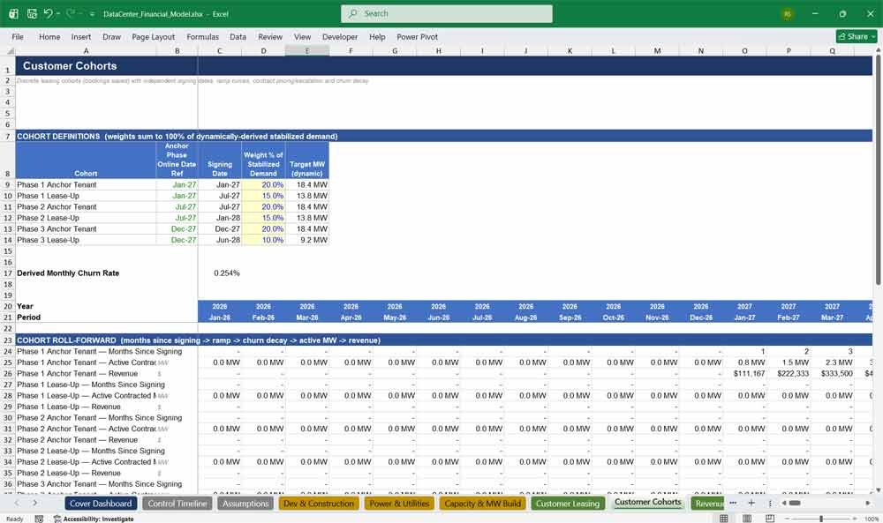
Task: Click the horizontal scrollbar thumb
Action: click(x=795, y=503)
